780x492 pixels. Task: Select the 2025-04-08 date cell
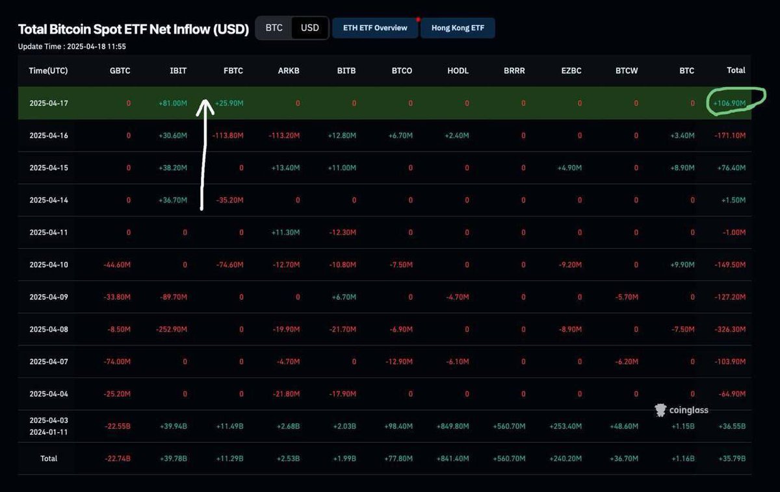pos(49,329)
